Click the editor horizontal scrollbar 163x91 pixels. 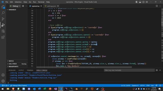[84, 67]
